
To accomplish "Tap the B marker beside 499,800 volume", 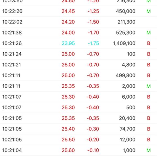I will 149,76.
